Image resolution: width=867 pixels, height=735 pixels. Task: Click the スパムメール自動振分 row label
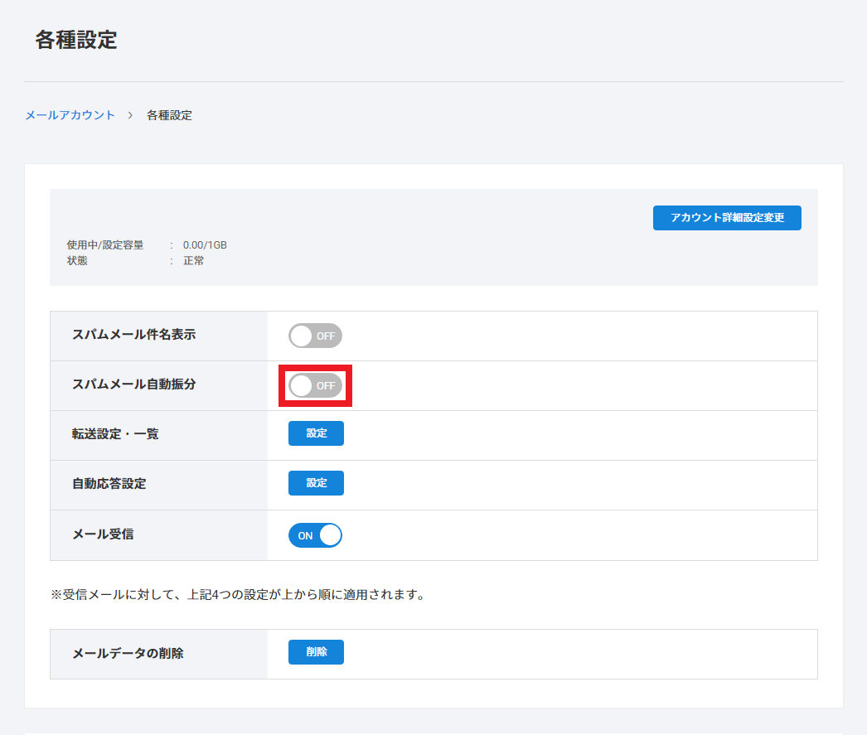(x=134, y=384)
